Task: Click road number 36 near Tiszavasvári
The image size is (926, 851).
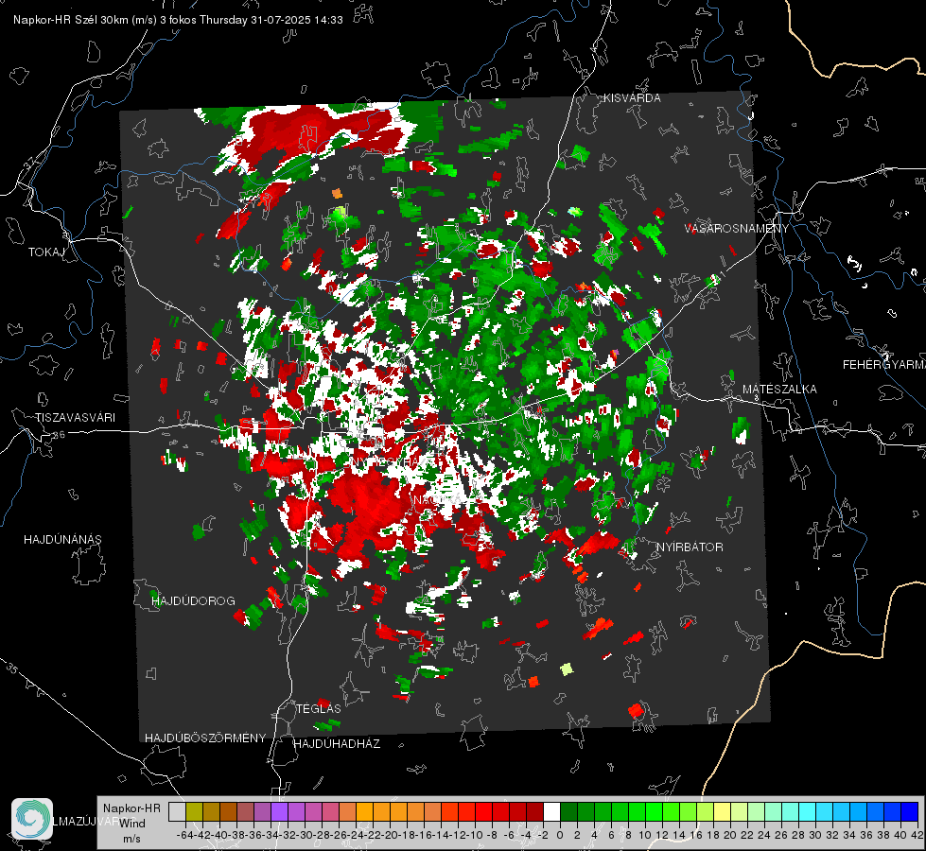Action: pyautogui.click(x=59, y=435)
